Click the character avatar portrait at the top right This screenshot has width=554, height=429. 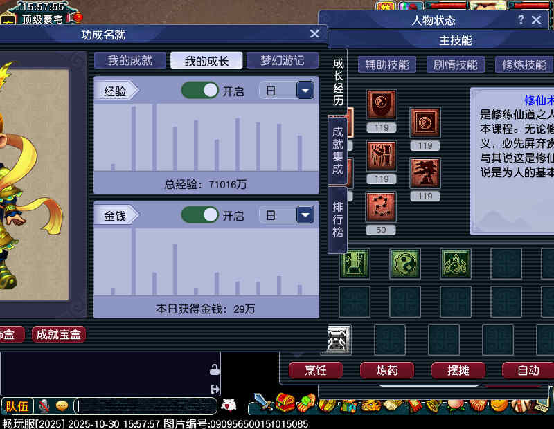pyautogui.click(x=488, y=5)
